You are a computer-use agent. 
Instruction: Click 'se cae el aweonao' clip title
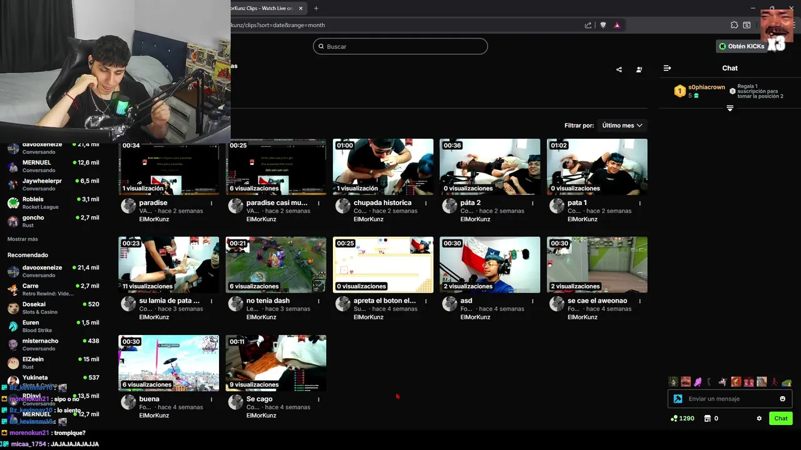(597, 301)
